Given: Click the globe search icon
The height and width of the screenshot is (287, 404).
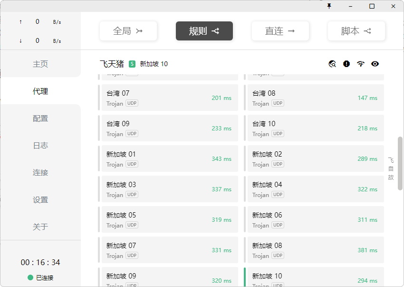Looking at the screenshot, I should pyautogui.click(x=332, y=64).
